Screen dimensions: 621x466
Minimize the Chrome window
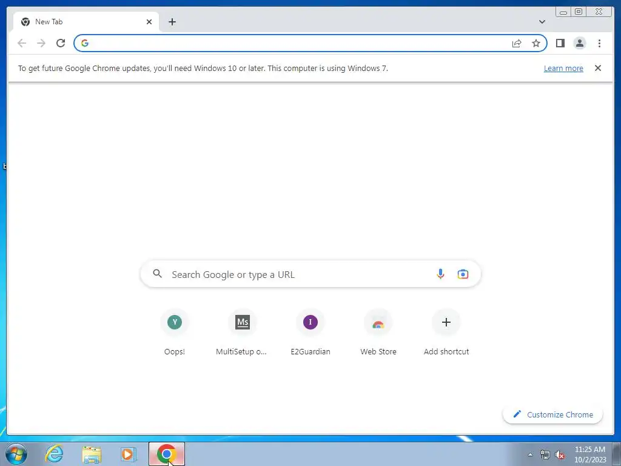point(563,12)
